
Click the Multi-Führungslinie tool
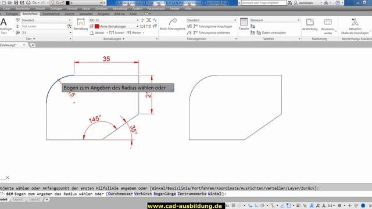173,24
